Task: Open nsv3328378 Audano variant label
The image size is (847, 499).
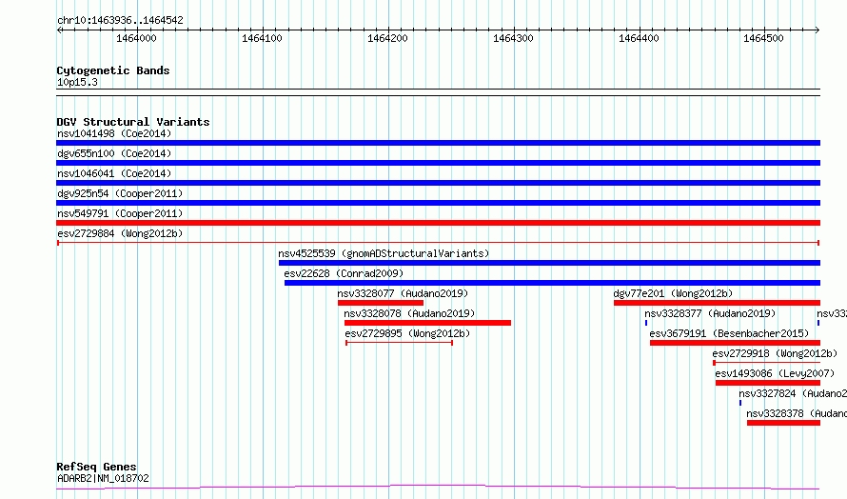Action: point(797,413)
